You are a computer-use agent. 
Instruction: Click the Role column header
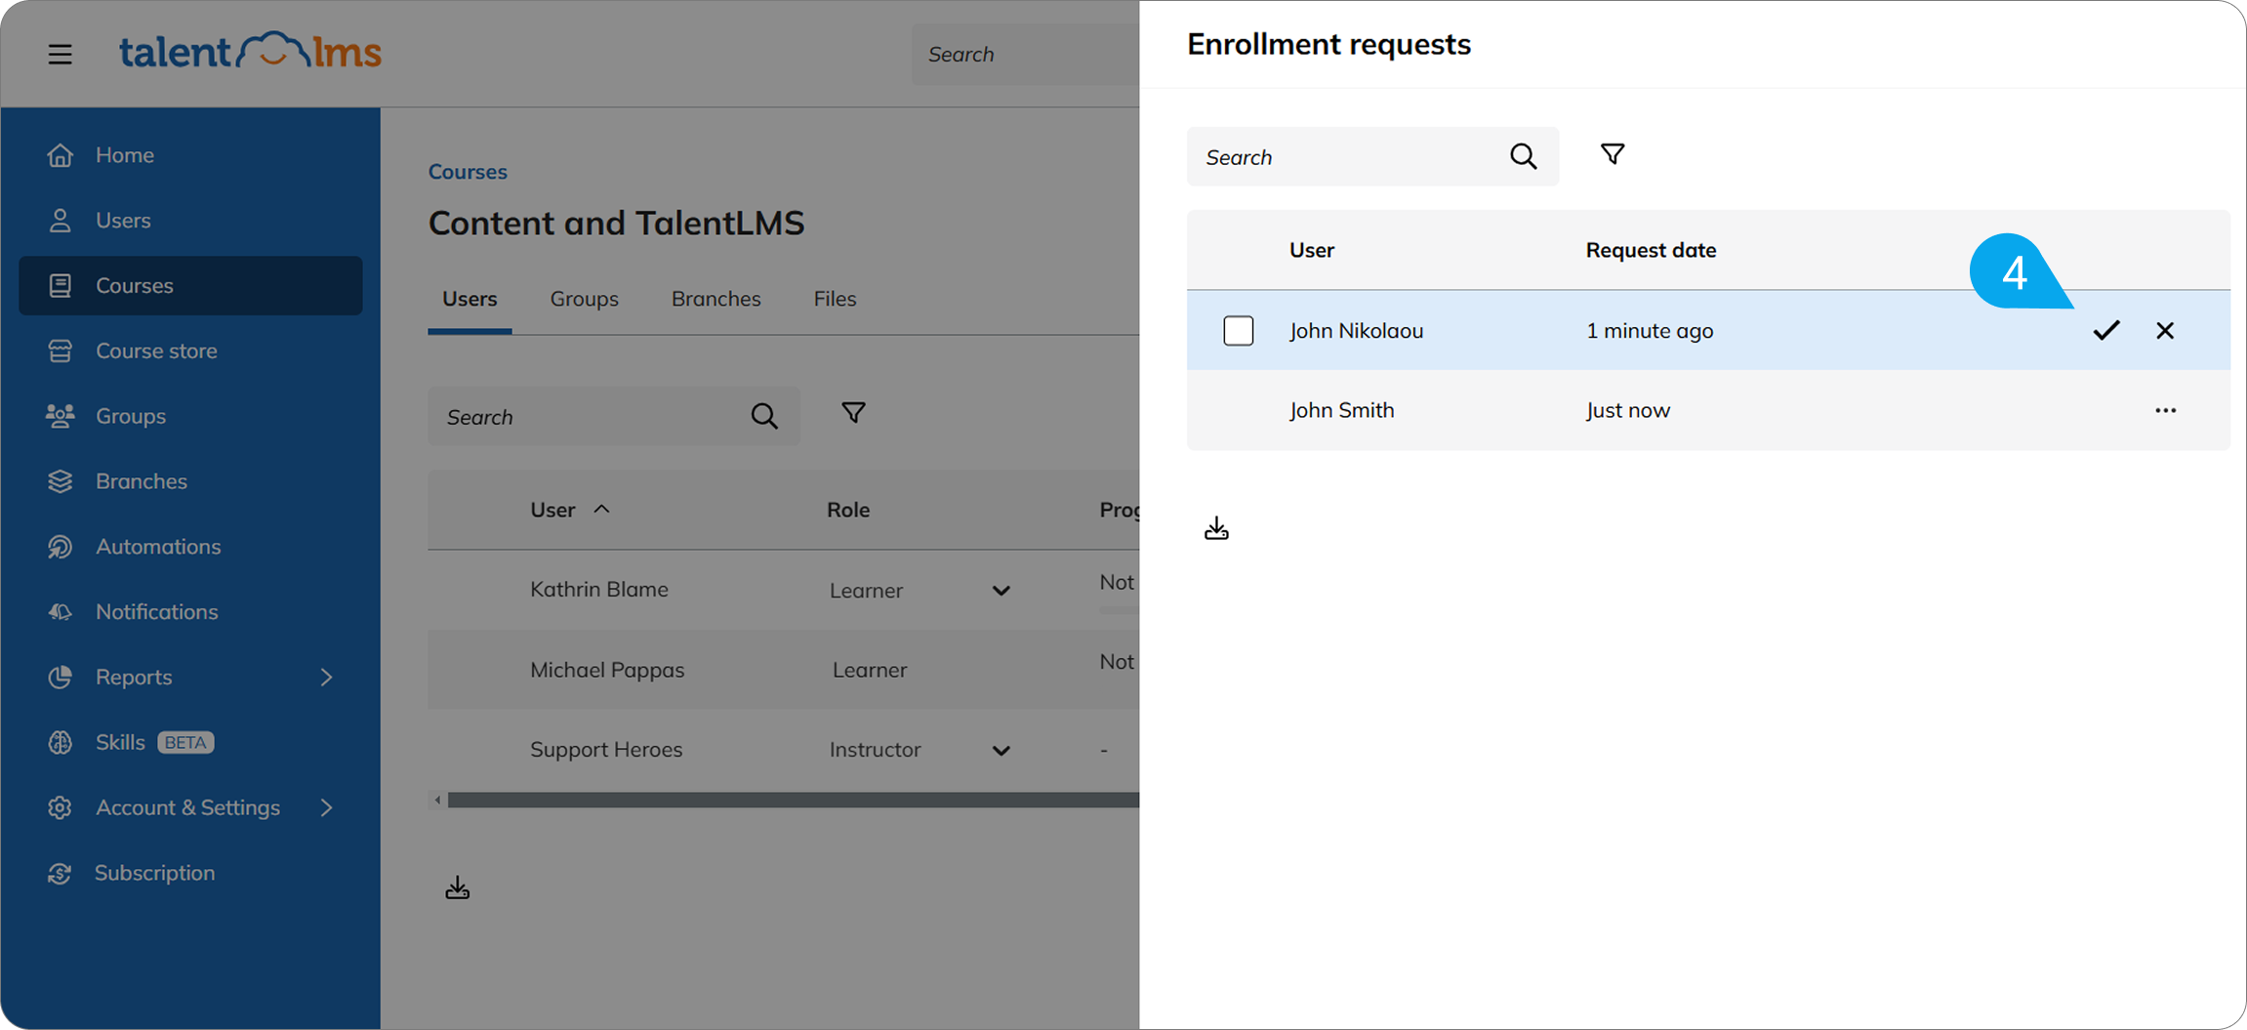click(x=848, y=510)
